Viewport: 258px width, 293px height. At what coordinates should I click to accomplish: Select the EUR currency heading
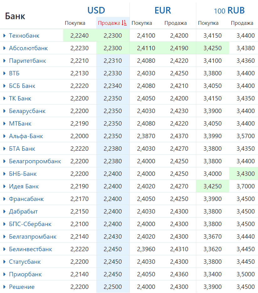[163, 10]
